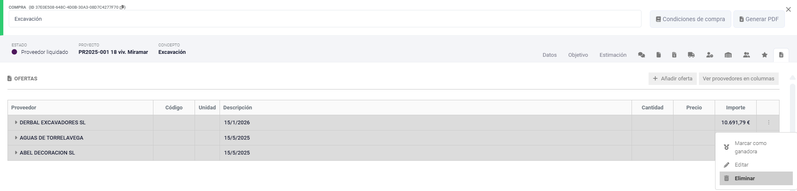Click the Excavación purchase name field

324,19
